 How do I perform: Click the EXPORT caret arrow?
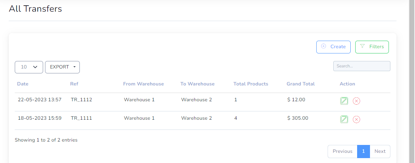(75, 67)
